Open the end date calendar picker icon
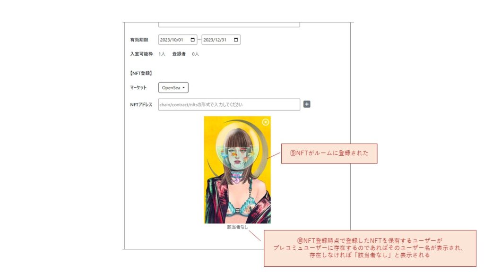Image resolution: width=484 pixels, height=272 pixels. pyautogui.click(x=236, y=40)
